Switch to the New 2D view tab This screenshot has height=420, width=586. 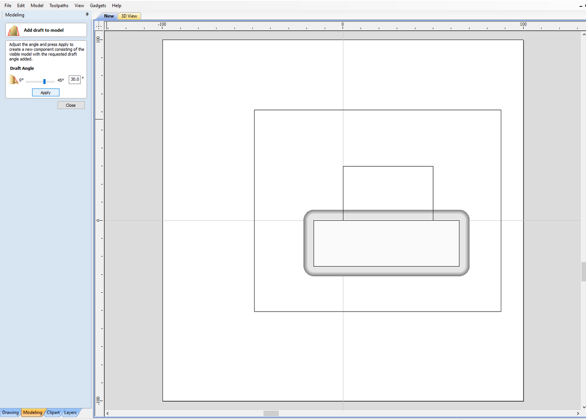click(x=109, y=16)
